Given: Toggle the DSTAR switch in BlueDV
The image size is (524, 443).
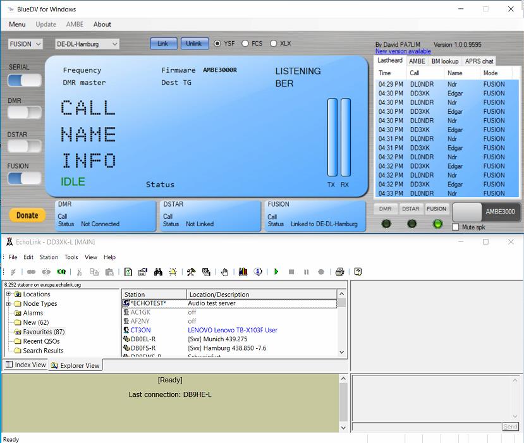Looking at the screenshot, I should coord(25,146).
